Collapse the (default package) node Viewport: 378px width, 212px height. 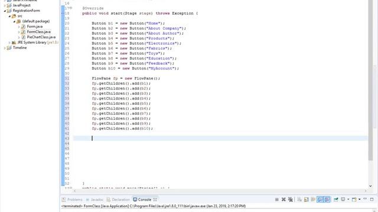click(14, 21)
